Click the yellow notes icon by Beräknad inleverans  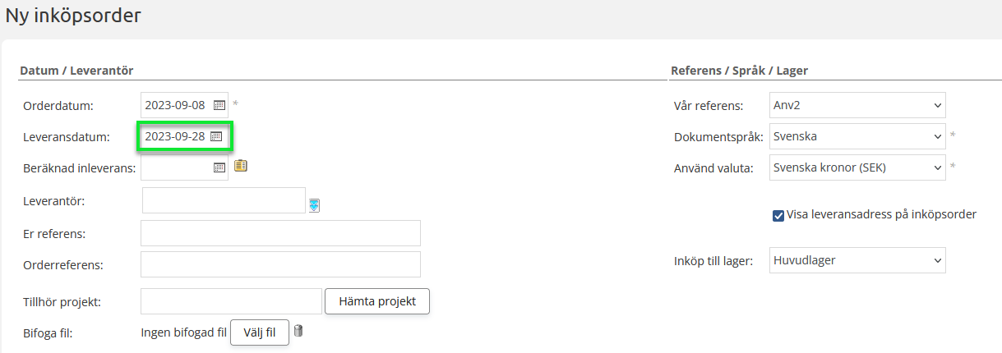click(x=240, y=166)
